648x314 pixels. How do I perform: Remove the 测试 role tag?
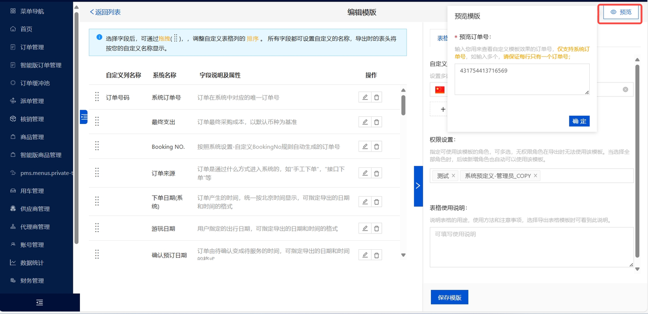tap(454, 175)
